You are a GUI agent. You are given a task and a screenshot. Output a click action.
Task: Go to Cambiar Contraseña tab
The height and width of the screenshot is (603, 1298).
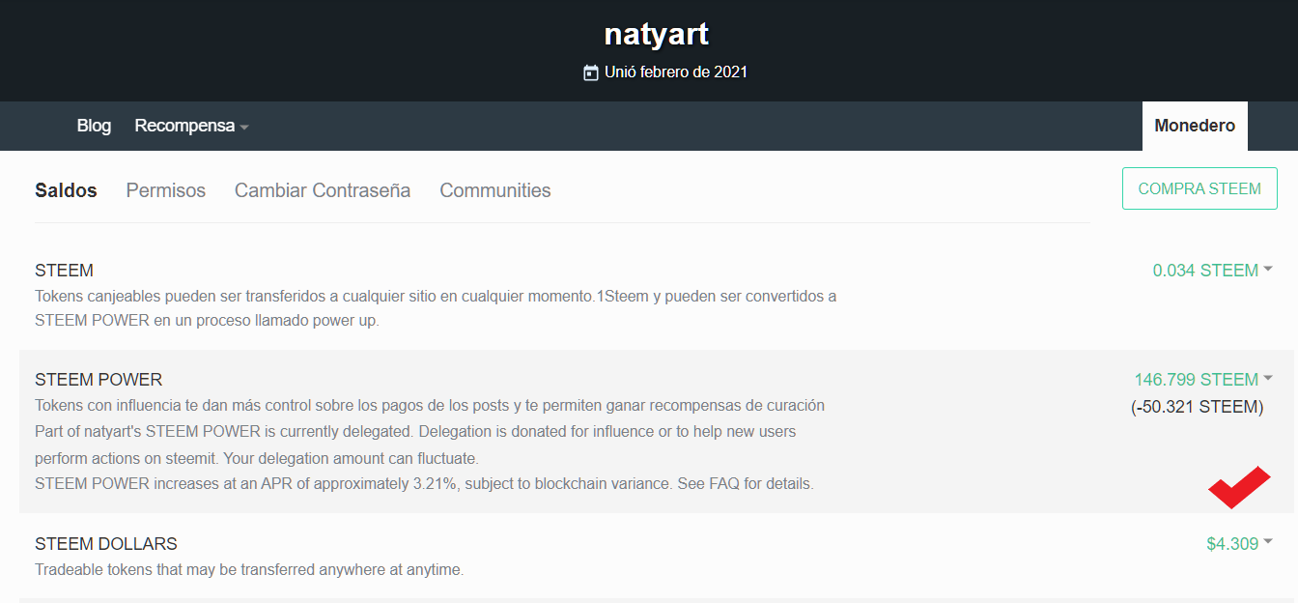tap(323, 190)
